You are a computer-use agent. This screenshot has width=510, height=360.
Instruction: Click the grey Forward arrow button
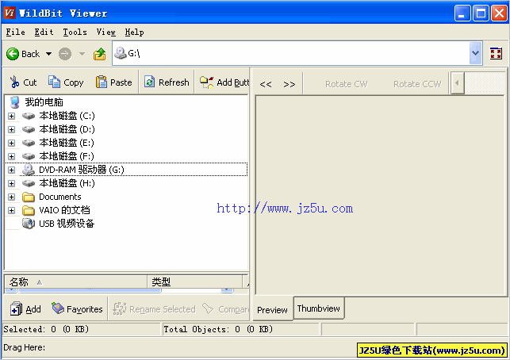[x=65, y=54]
